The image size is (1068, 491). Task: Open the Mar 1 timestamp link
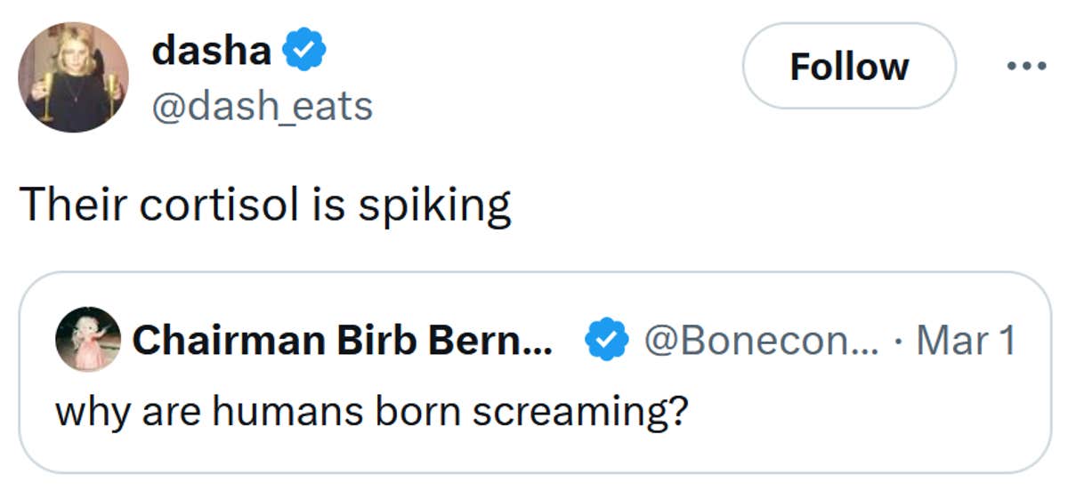coord(966,340)
